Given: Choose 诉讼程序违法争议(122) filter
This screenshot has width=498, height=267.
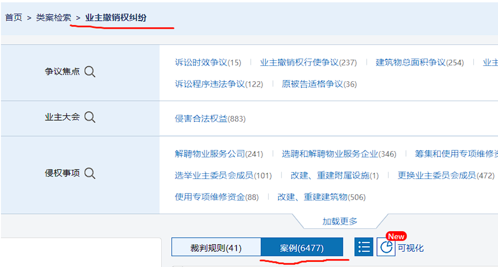Looking at the screenshot, I should [x=218, y=84].
